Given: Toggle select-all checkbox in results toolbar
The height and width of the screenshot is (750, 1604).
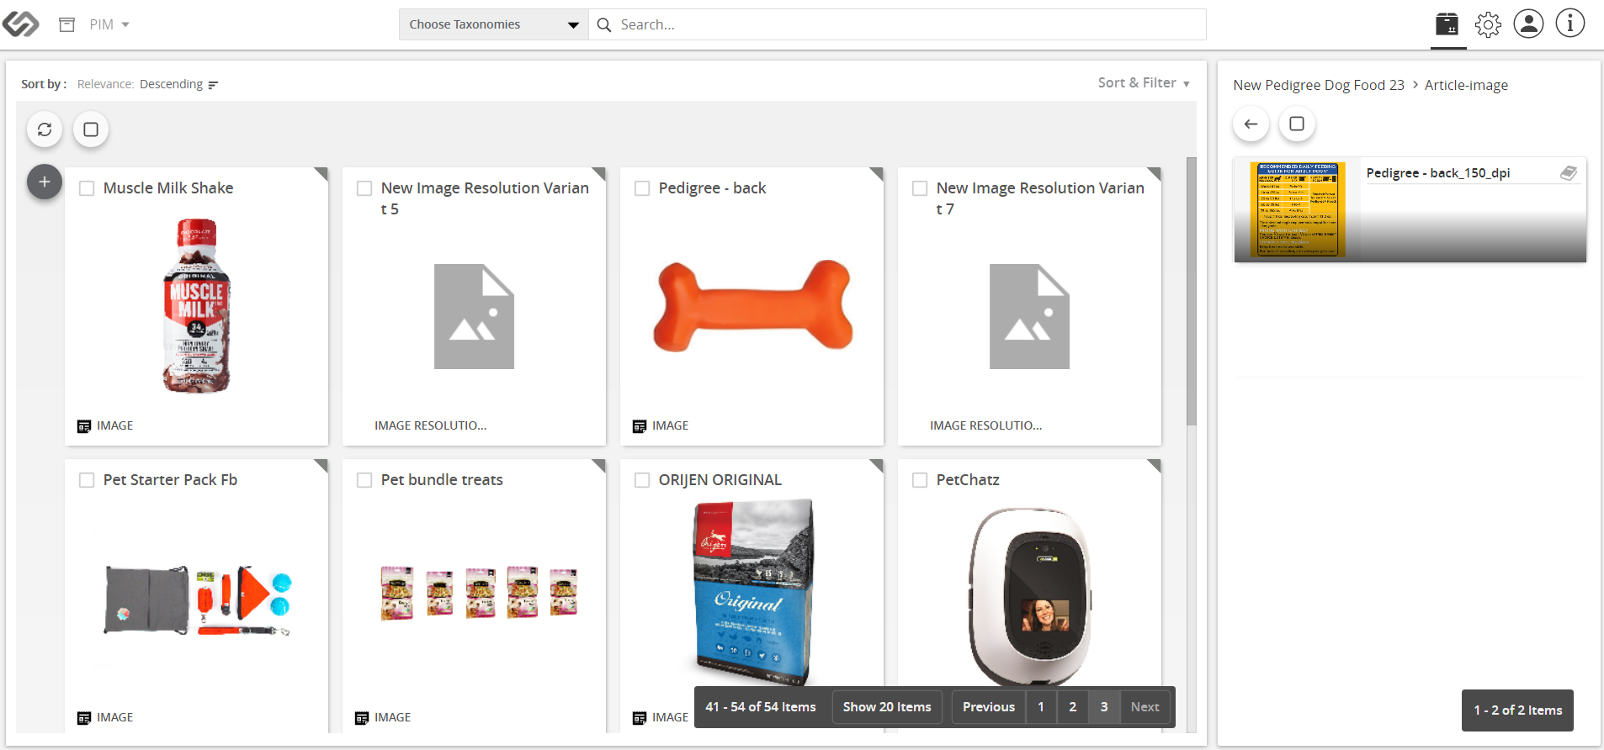Looking at the screenshot, I should click(91, 129).
